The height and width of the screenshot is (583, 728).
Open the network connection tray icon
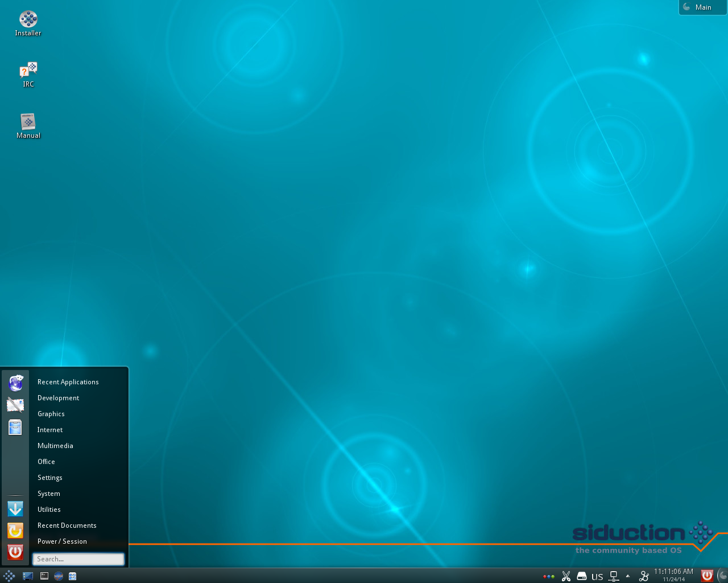pos(614,576)
